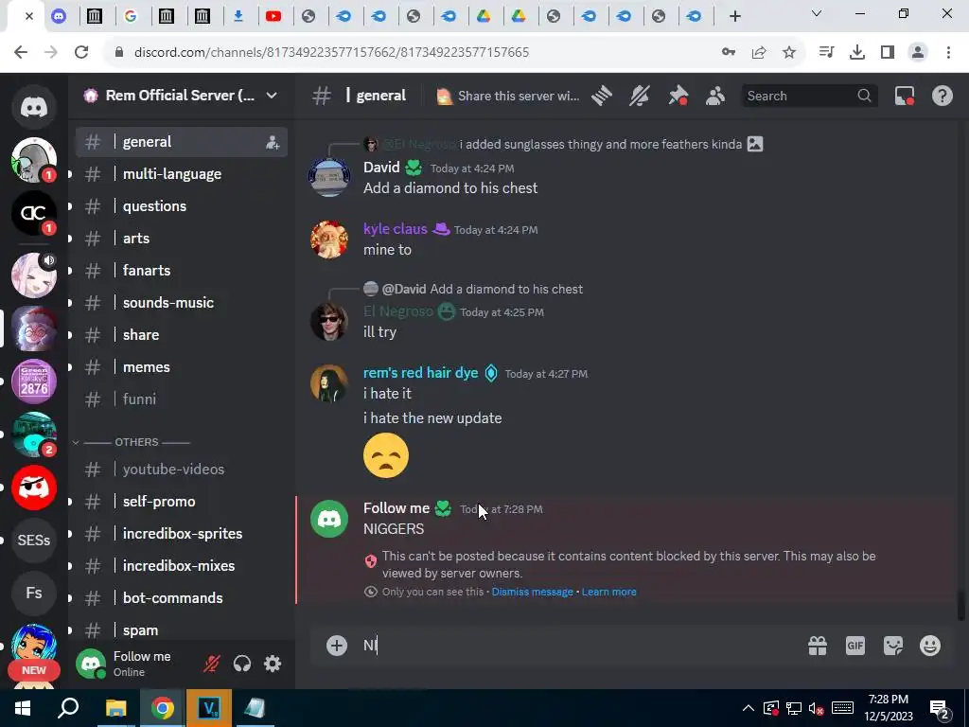Toggle microphone mute in user panel
This screenshot has height=727, width=969.
(x=212, y=664)
